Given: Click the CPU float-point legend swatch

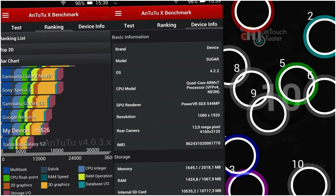Looking at the screenshot, I should click(x=6, y=178).
